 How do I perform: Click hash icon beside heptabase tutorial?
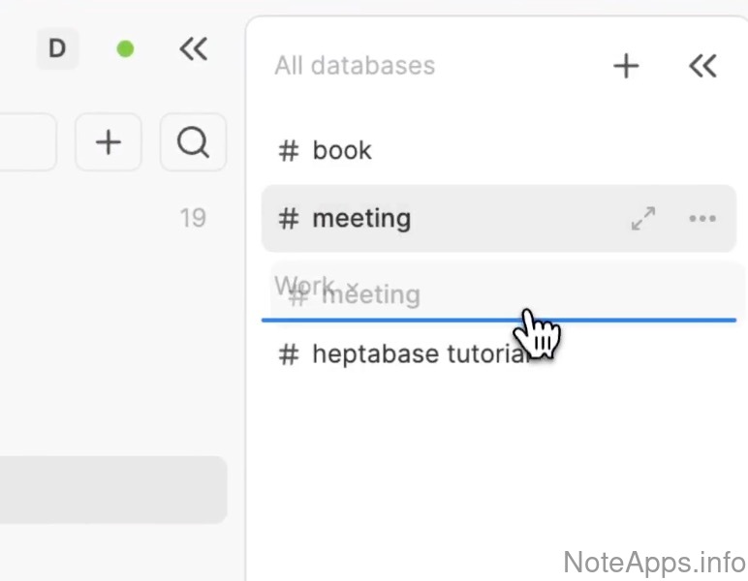click(289, 354)
